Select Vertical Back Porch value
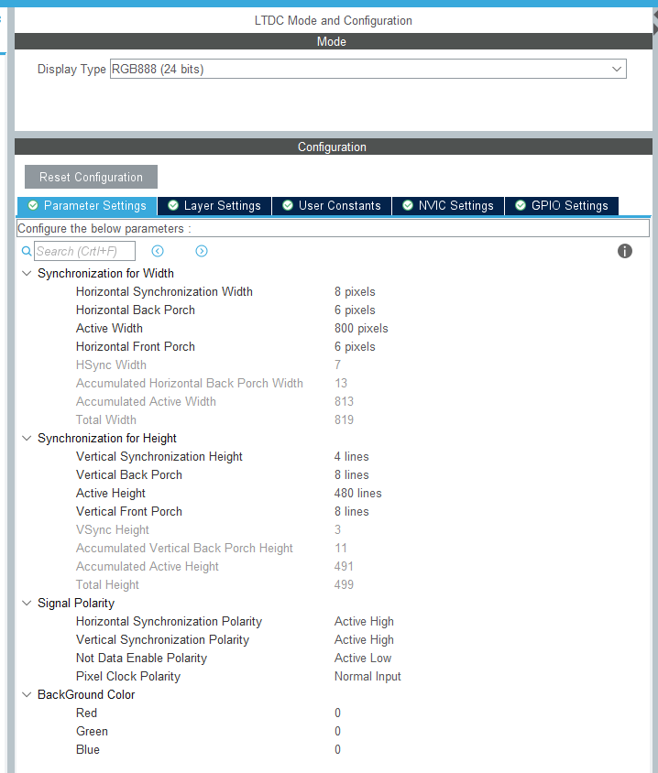 [x=352, y=474]
